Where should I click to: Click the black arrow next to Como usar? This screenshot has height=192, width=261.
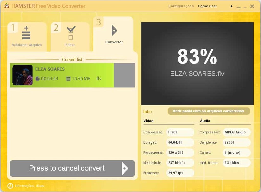[231, 6]
